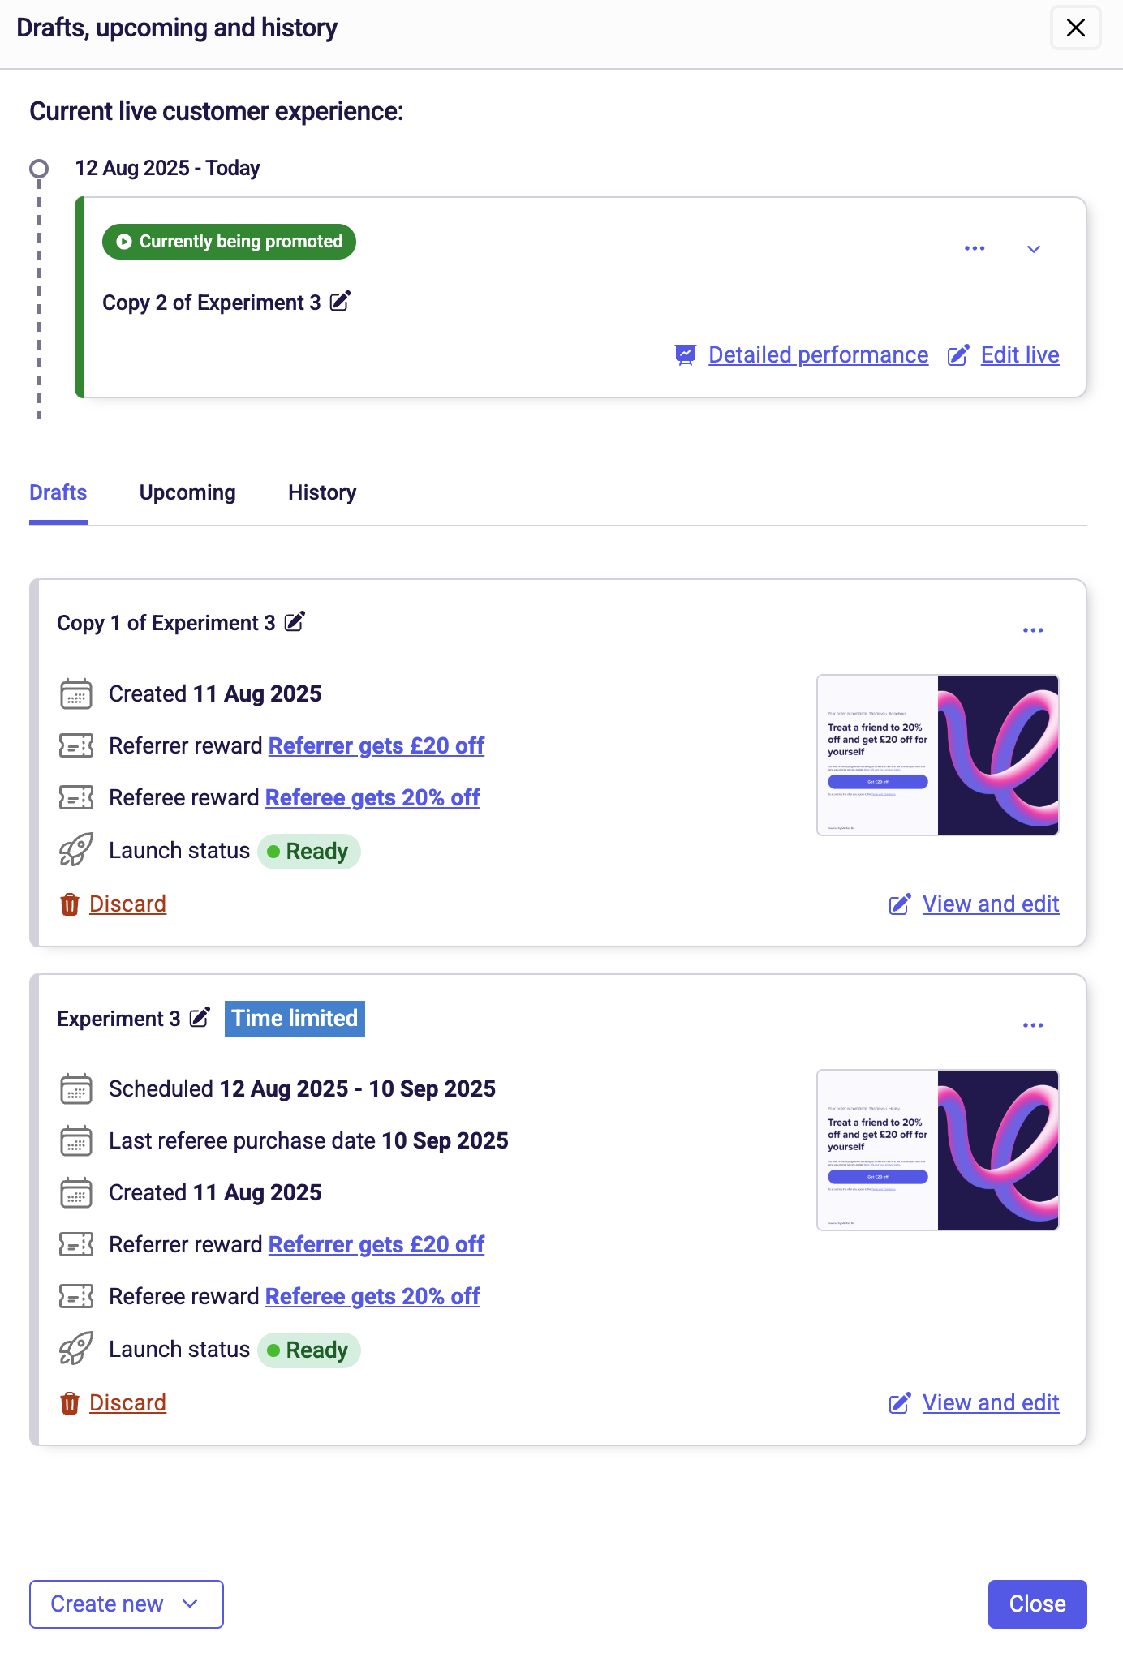Click the ticket icon beside Experiment 3's Referee reward

click(x=75, y=1296)
